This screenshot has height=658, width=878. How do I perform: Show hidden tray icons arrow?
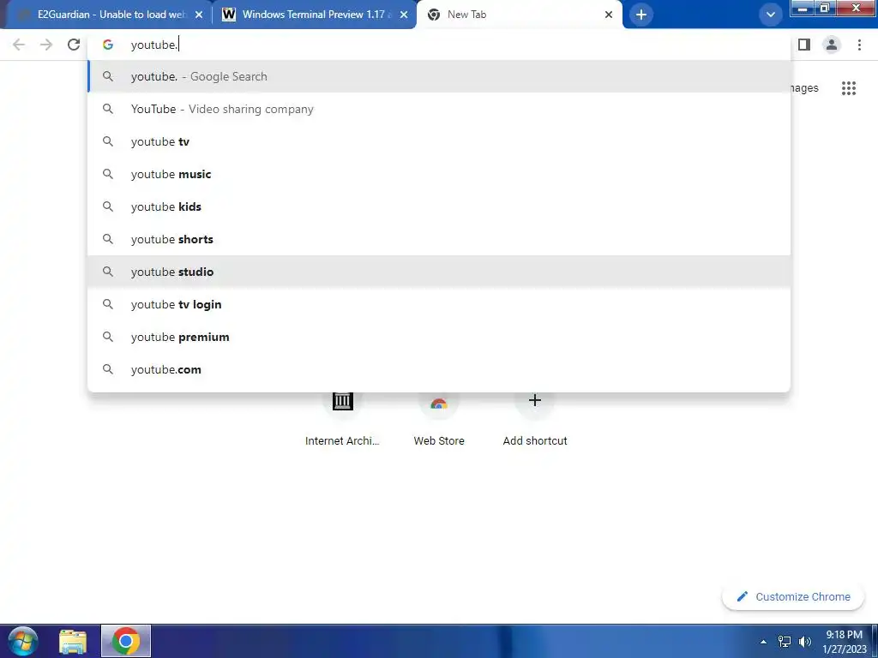pos(763,642)
